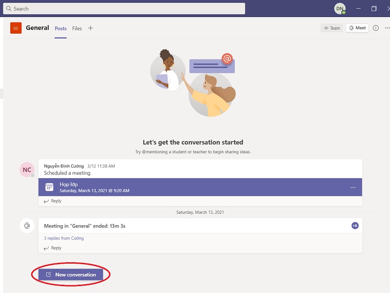Image resolution: width=390 pixels, height=293 pixels.
Task: Click the Team visibility button
Action: (x=331, y=28)
